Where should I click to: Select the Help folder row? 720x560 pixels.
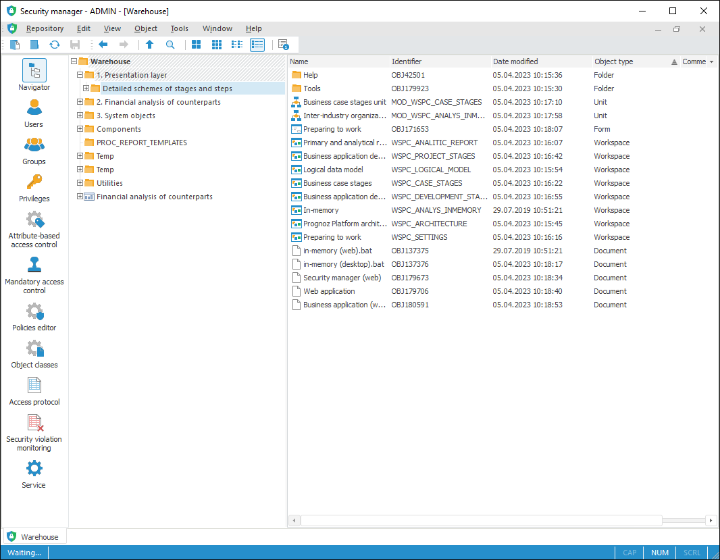(501, 75)
